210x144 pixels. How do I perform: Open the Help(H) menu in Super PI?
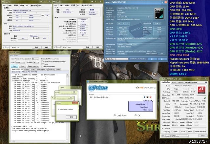pos(34,72)
